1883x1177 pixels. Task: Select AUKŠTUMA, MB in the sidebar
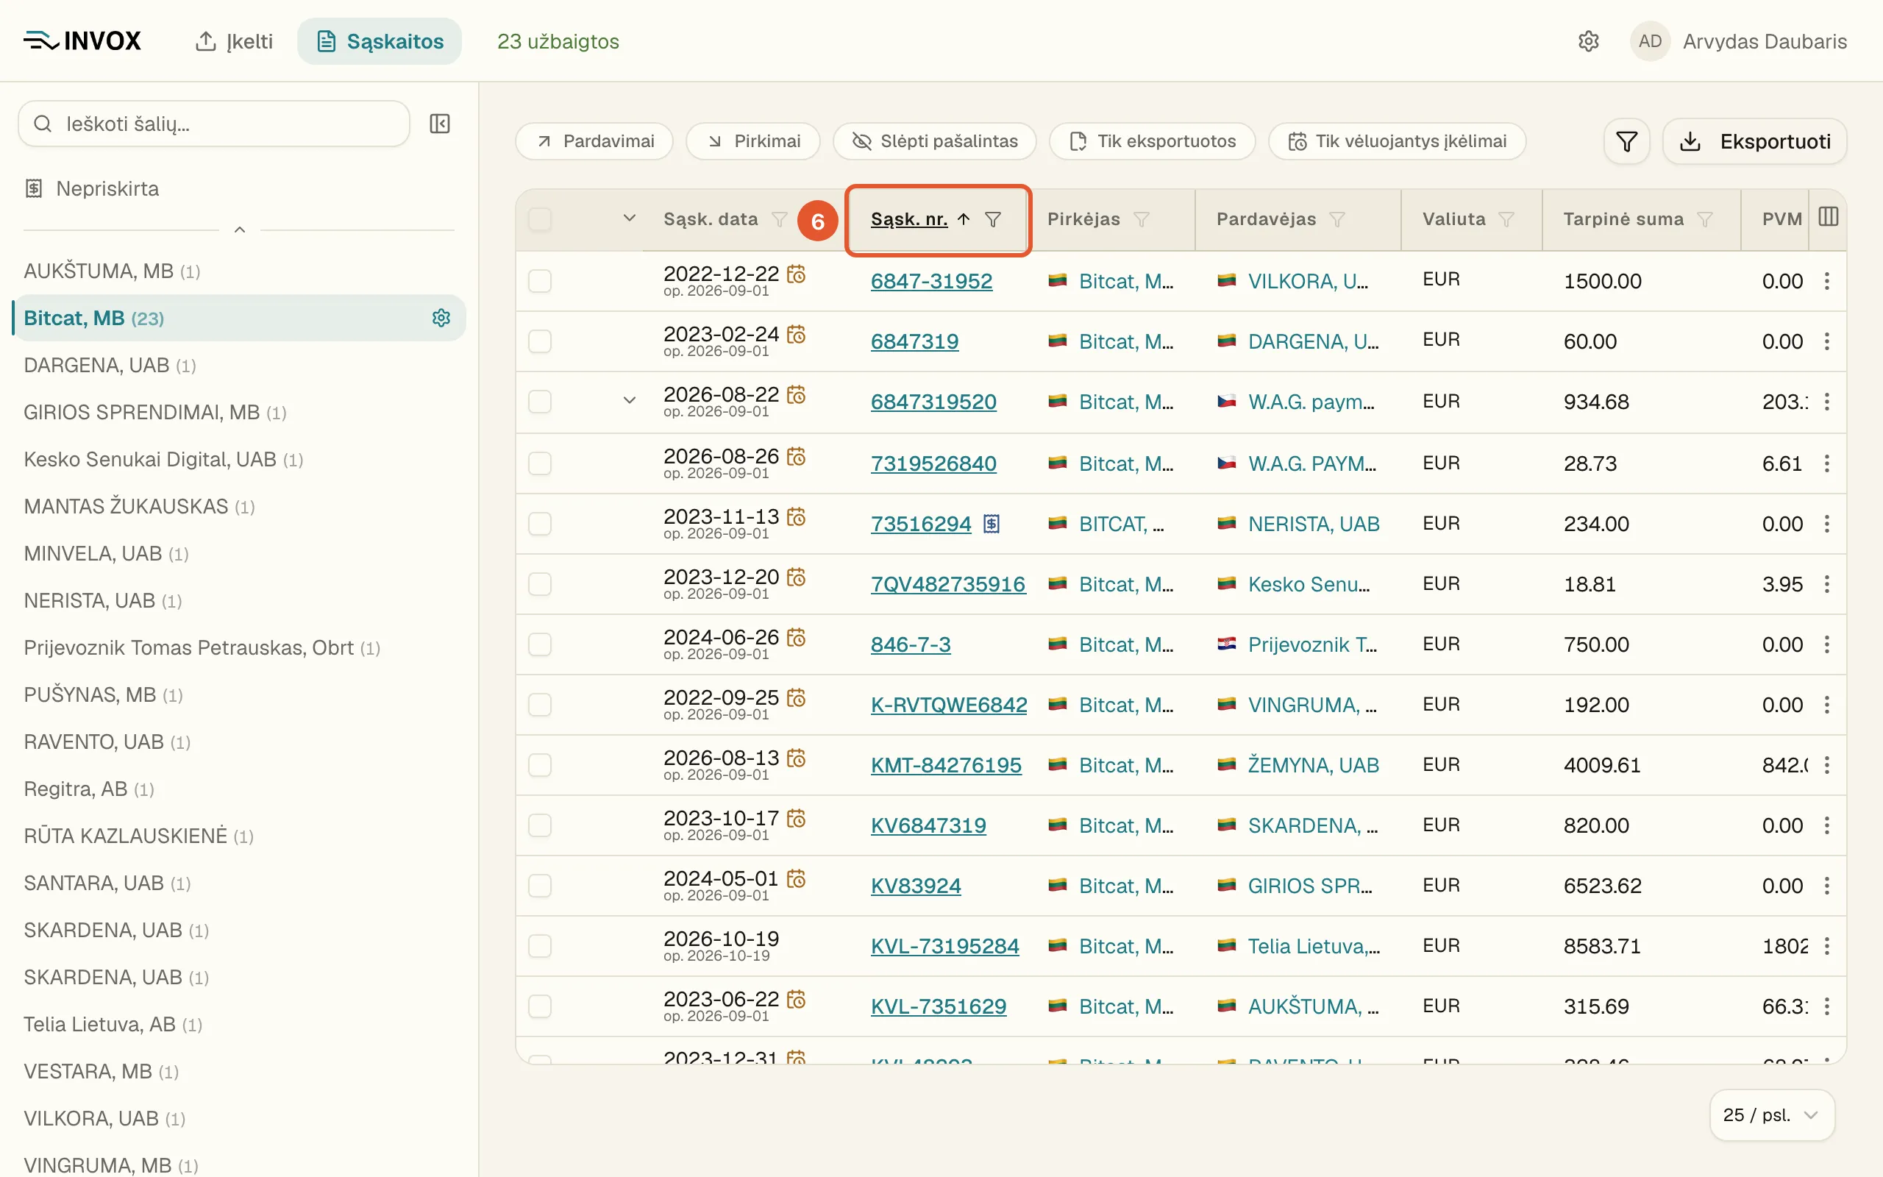coord(112,271)
